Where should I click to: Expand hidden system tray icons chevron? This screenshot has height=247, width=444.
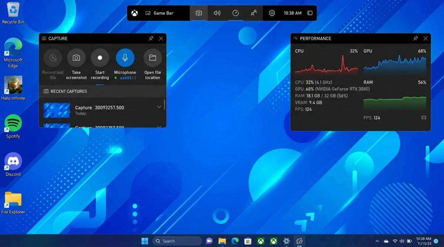377,241
